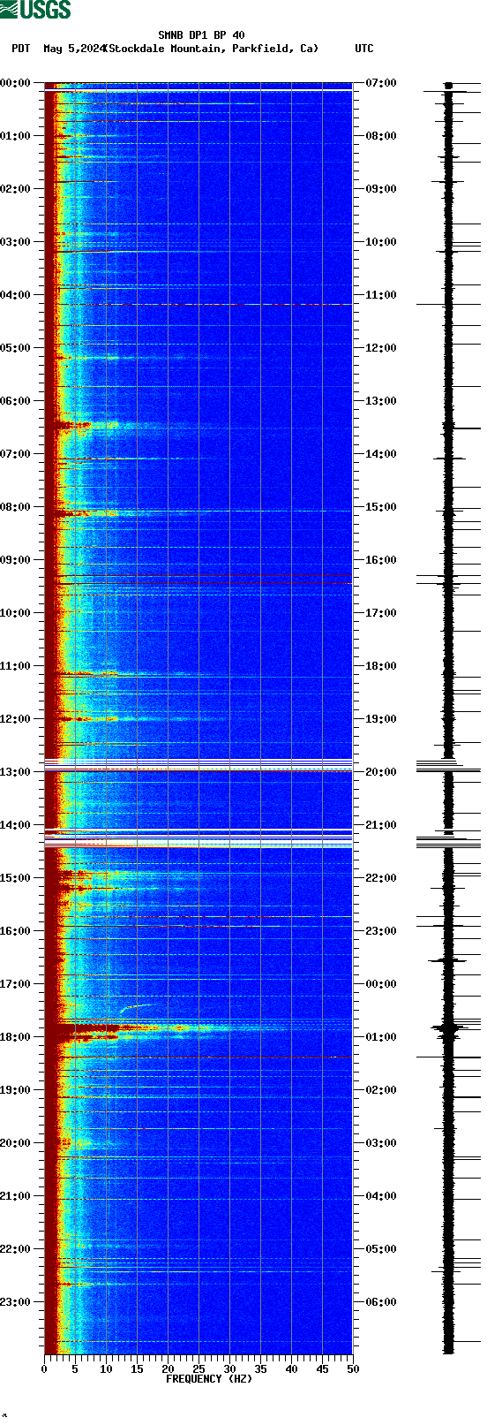The image size is (487, 1425).
Task: Click the PDT timezone label
Action: (x=21, y=49)
